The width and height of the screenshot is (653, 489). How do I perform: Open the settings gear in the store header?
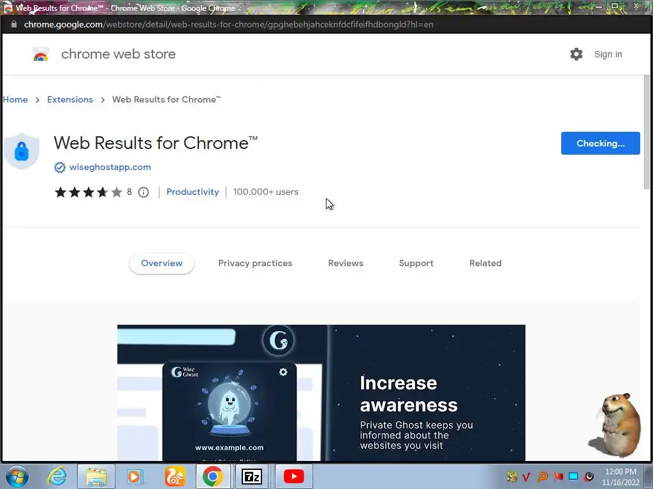pos(576,54)
